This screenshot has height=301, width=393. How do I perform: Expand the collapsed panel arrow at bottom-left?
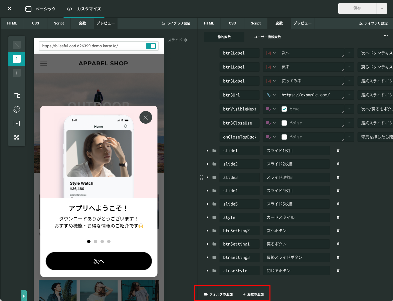click(24, 296)
